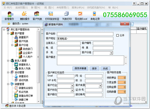Close the 新增客户资料 dialog with X
The height and width of the screenshot is (109, 150).
click(x=125, y=24)
